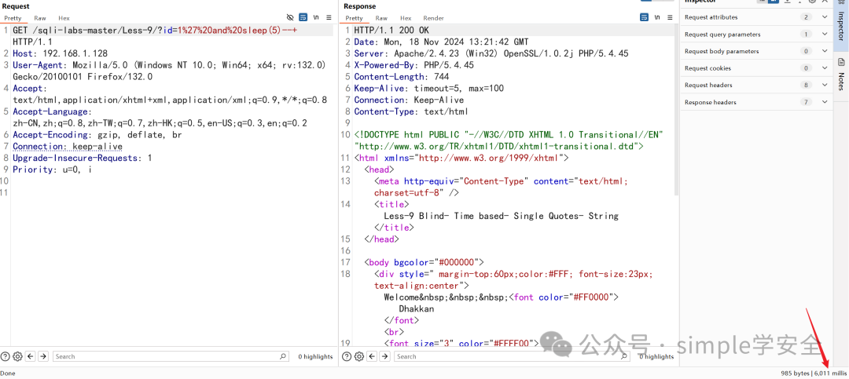
Task: Open the Notes side tab
Action: (x=841, y=75)
